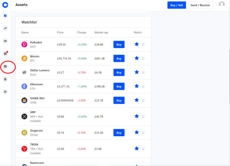Click the Stellar Lumens coin logo
This screenshot has width=230, height=166.
coord(24,72)
